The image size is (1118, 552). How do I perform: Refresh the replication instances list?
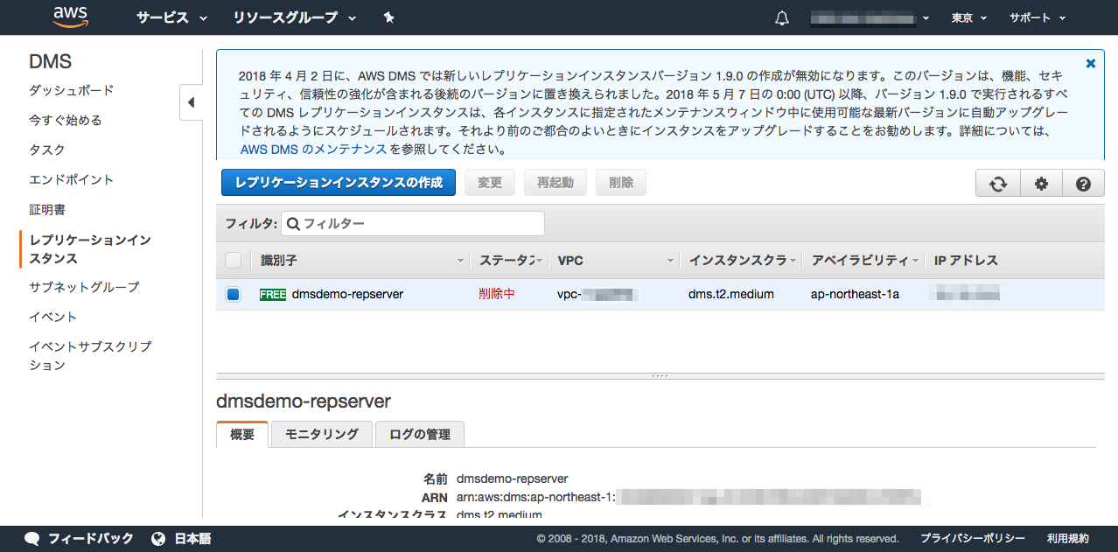[x=998, y=184]
